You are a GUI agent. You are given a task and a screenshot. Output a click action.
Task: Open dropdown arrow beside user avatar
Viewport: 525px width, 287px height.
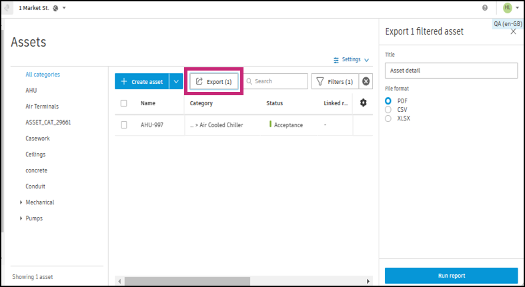[517, 8]
